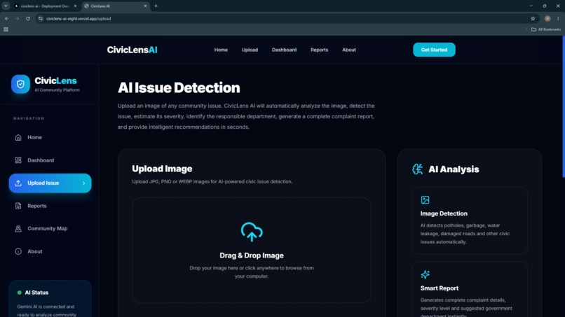Click the browser forward arrow
The image size is (565, 317).
pyautogui.click(x=17, y=18)
